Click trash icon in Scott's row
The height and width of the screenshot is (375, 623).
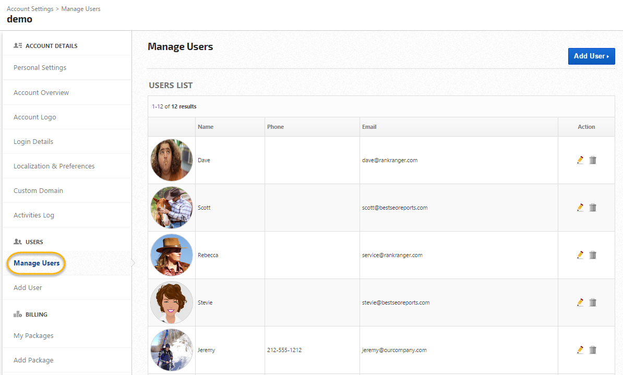click(x=593, y=208)
